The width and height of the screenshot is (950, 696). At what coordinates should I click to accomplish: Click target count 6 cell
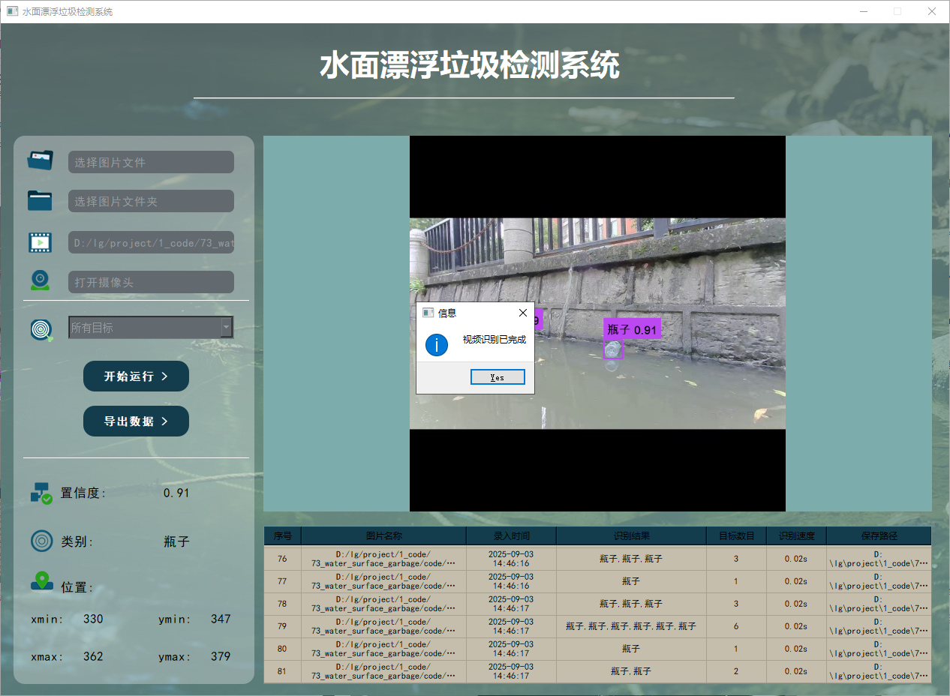[x=736, y=626]
